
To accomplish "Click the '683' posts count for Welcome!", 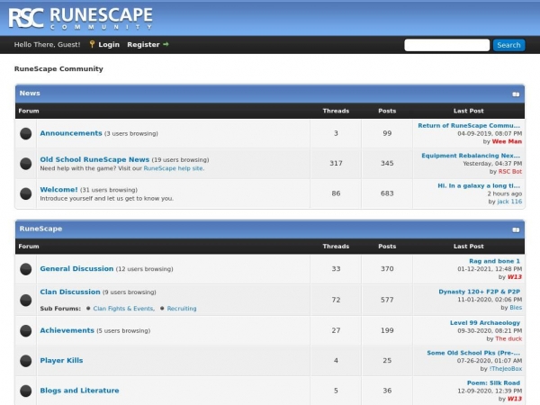I will coord(387,193).
